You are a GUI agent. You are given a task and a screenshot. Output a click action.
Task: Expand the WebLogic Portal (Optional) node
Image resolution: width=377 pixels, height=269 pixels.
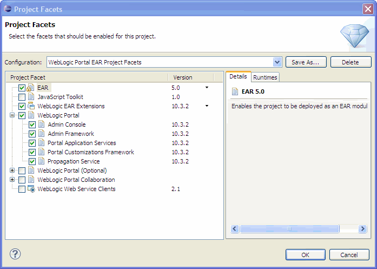tap(12, 170)
